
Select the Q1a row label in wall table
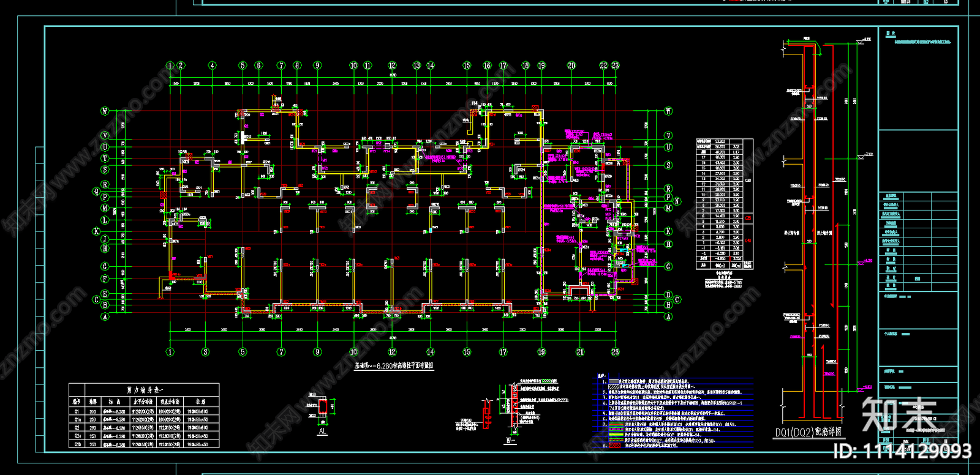point(77,419)
